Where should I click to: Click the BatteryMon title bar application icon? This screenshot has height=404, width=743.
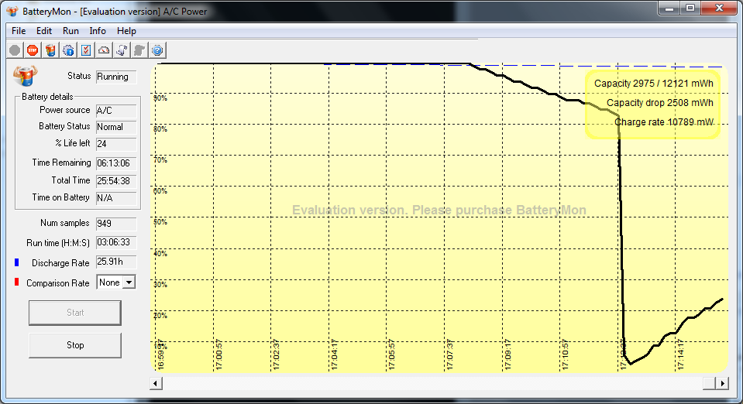pyautogui.click(x=12, y=11)
